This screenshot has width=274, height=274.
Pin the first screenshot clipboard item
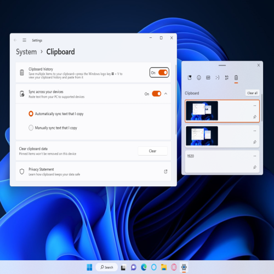255,117
